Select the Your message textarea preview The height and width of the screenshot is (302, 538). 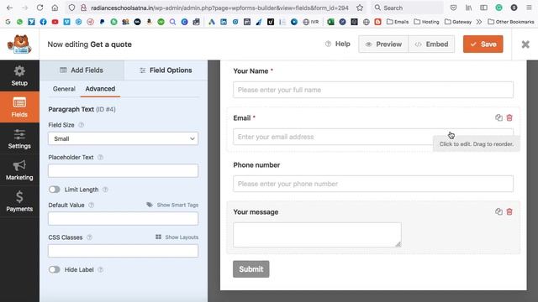click(317, 235)
